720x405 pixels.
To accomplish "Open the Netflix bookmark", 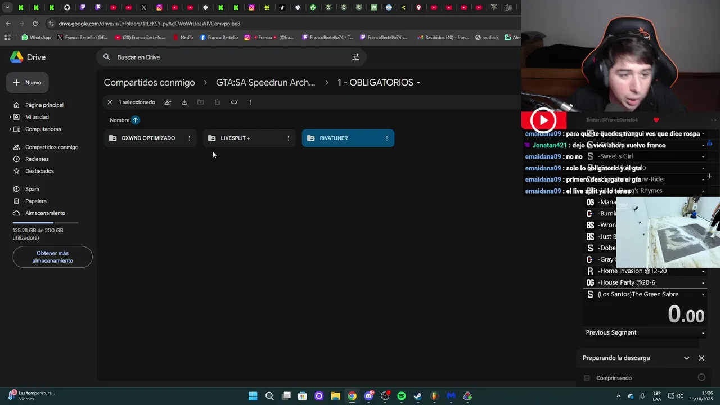I will click(x=183, y=38).
